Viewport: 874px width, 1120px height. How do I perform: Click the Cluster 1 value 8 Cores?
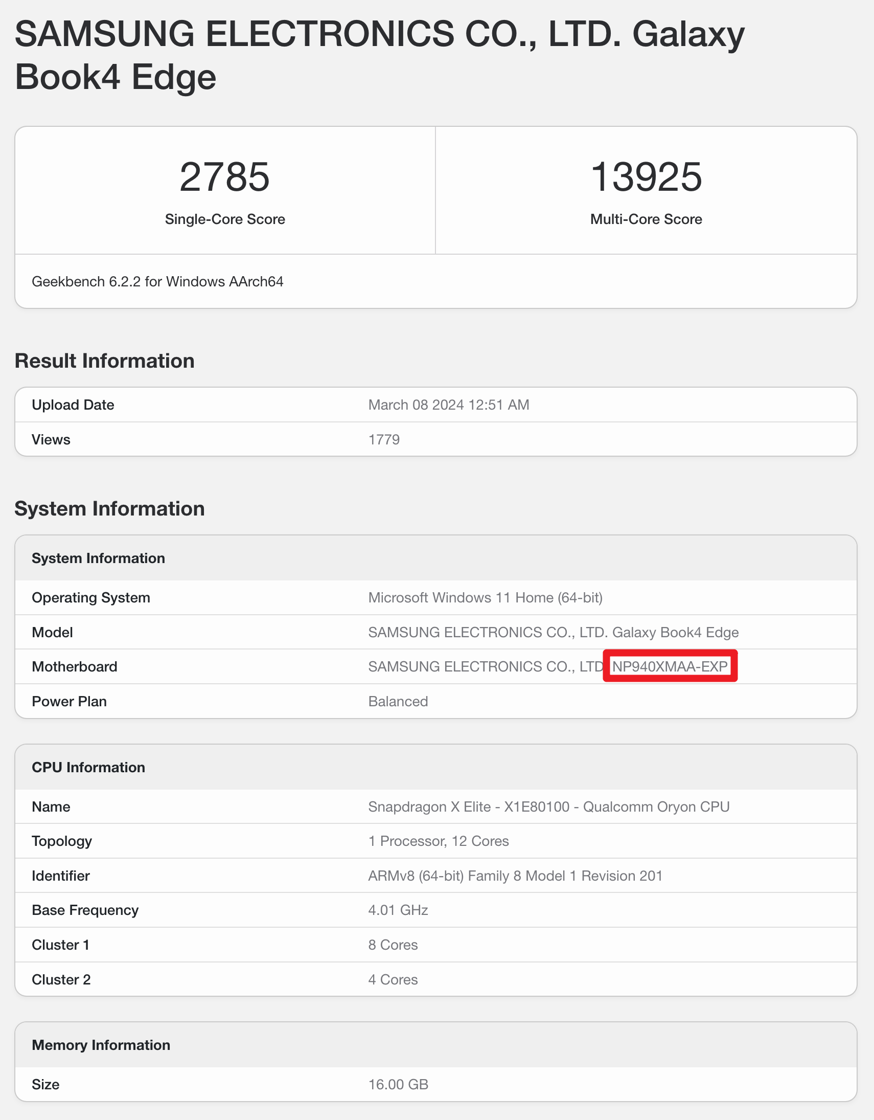pyautogui.click(x=393, y=945)
